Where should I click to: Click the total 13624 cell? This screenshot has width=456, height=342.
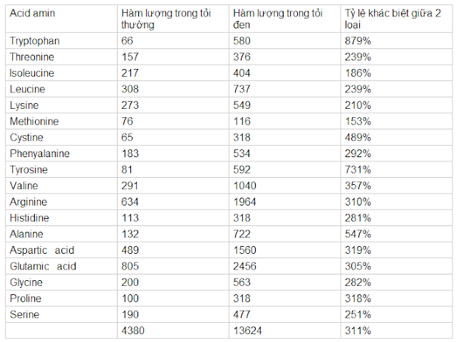point(247,331)
